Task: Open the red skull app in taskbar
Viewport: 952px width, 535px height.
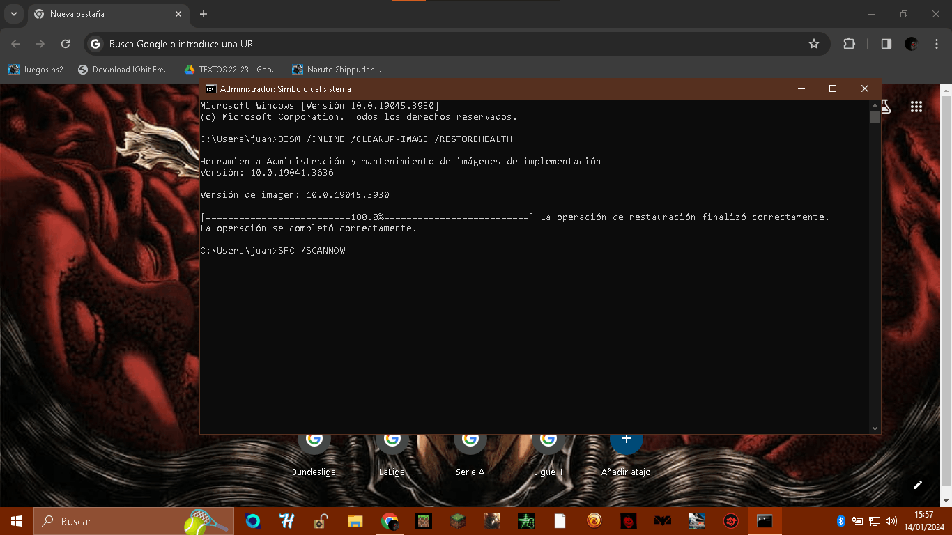Action: (x=629, y=521)
